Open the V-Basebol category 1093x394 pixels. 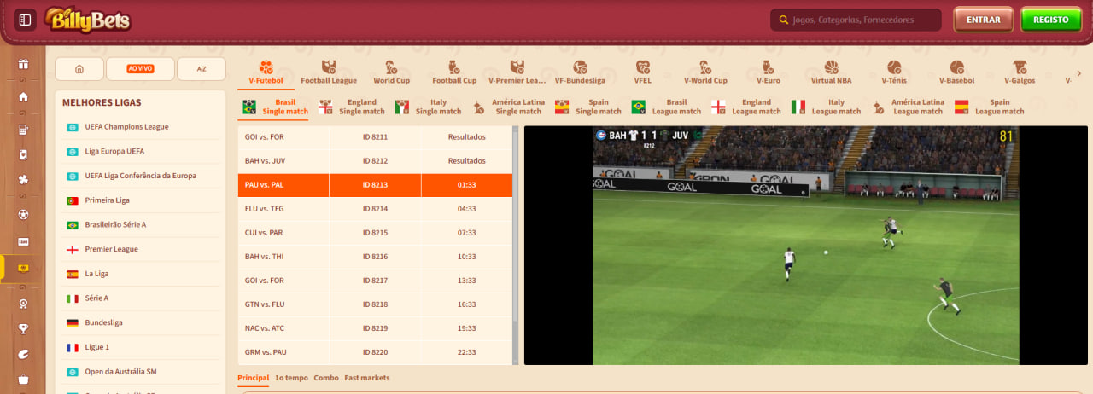point(956,72)
